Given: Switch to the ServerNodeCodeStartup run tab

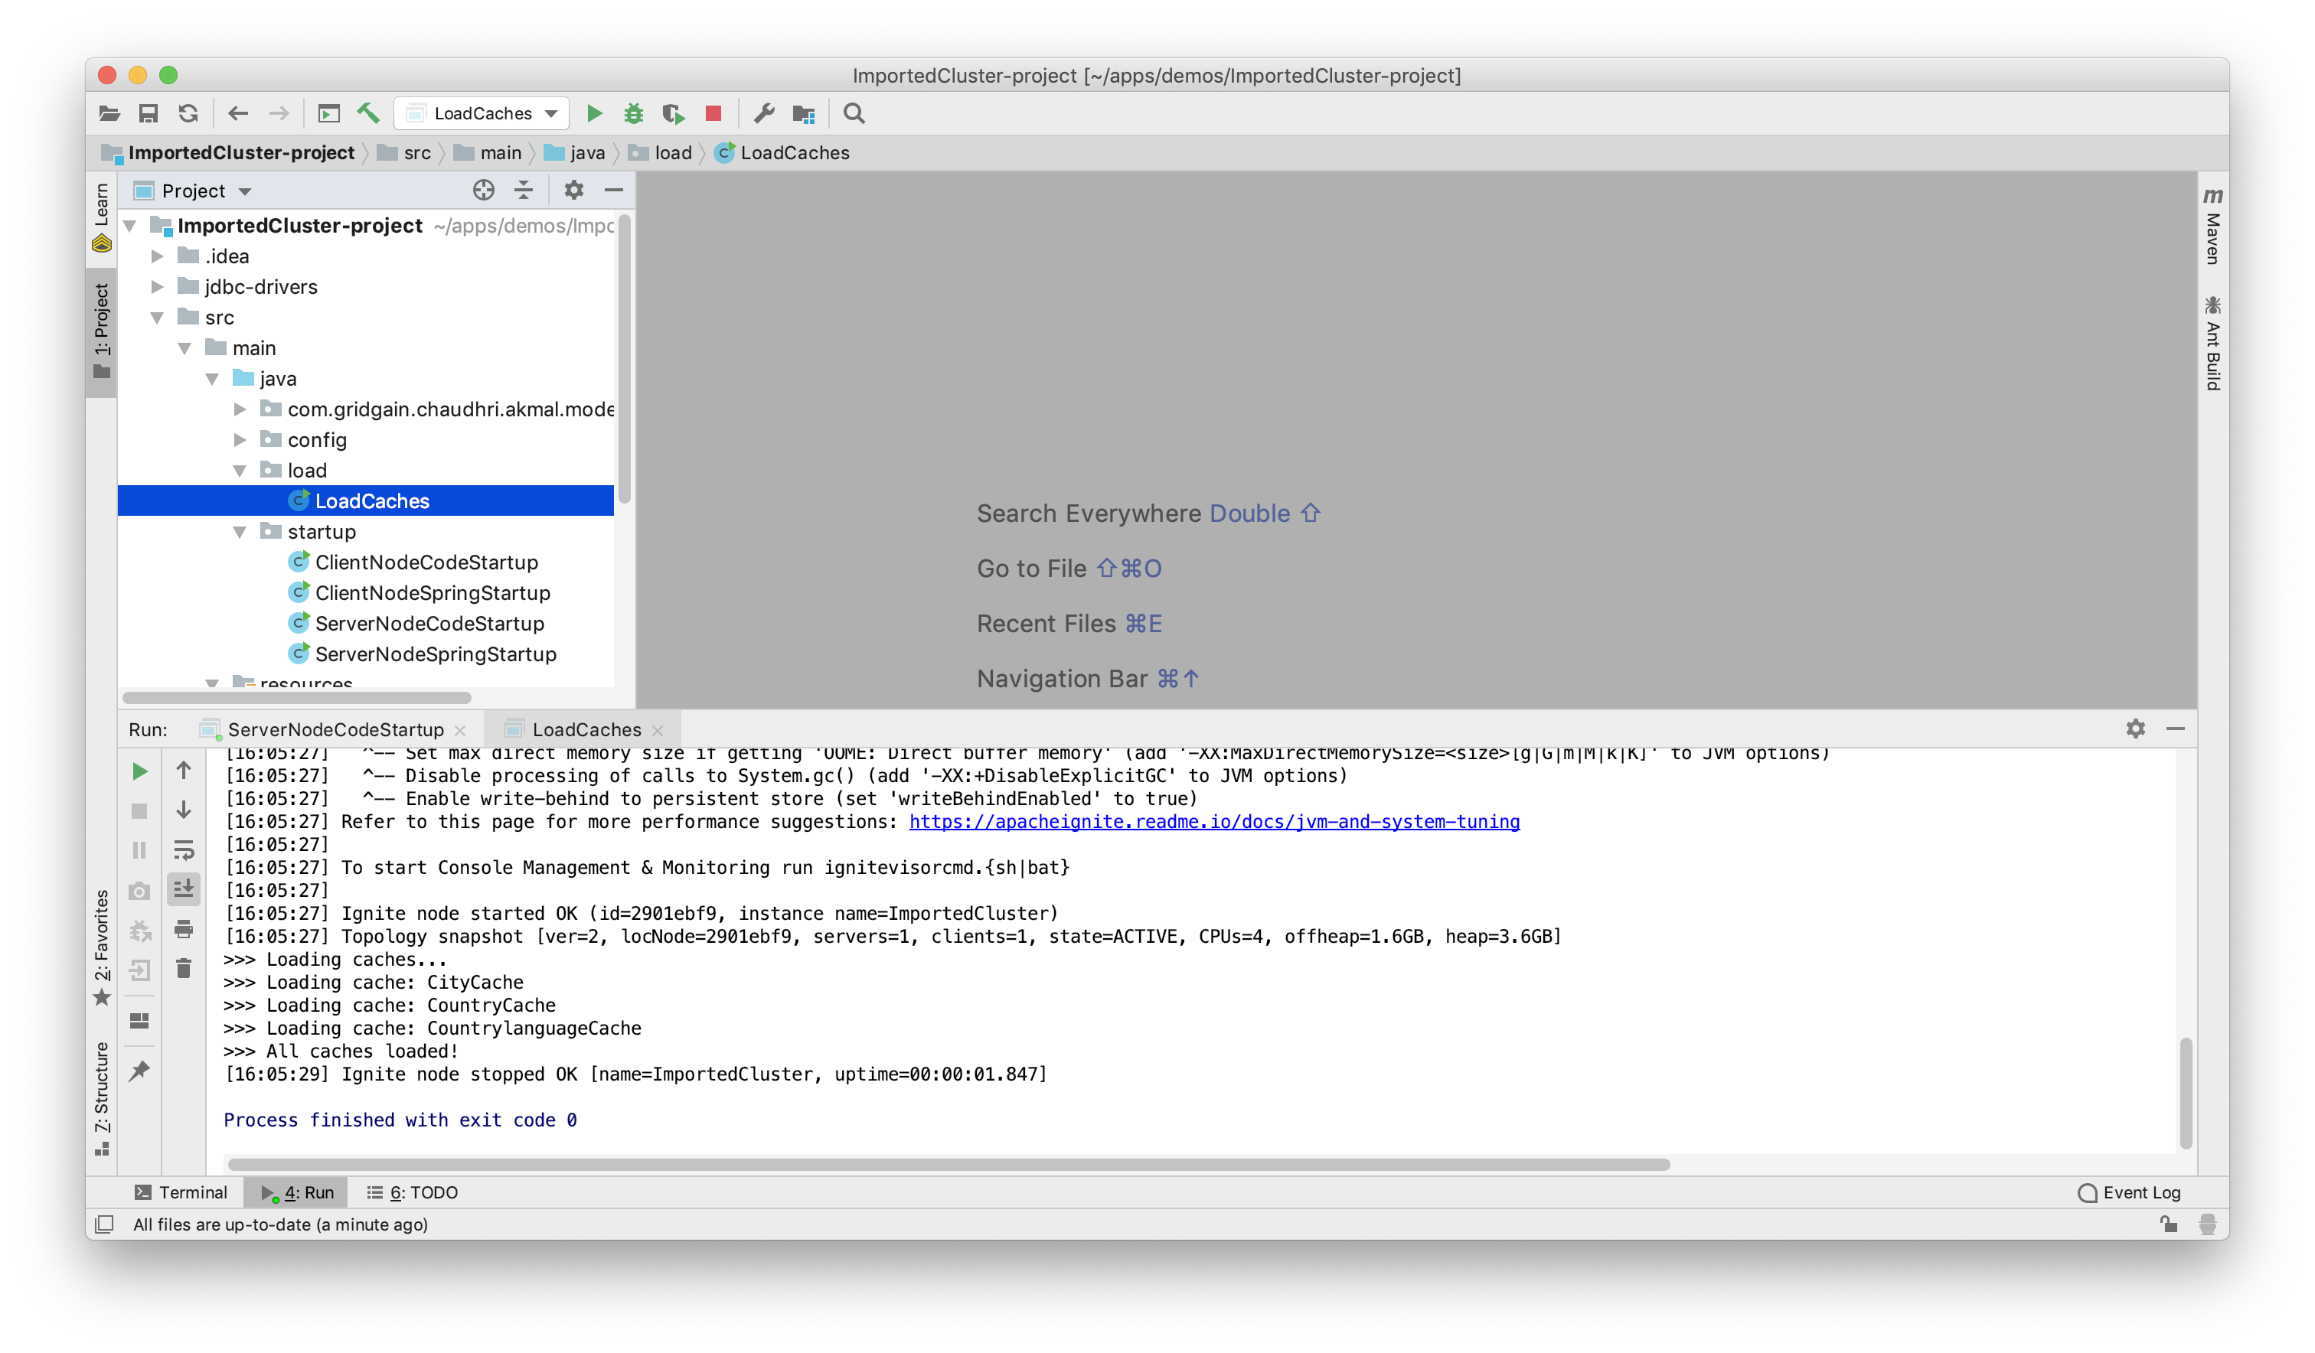Looking at the screenshot, I should pyautogui.click(x=335, y=729).
